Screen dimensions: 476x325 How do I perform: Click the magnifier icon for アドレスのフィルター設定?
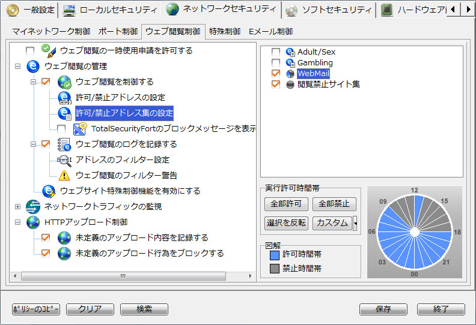(x=64, y=160)
